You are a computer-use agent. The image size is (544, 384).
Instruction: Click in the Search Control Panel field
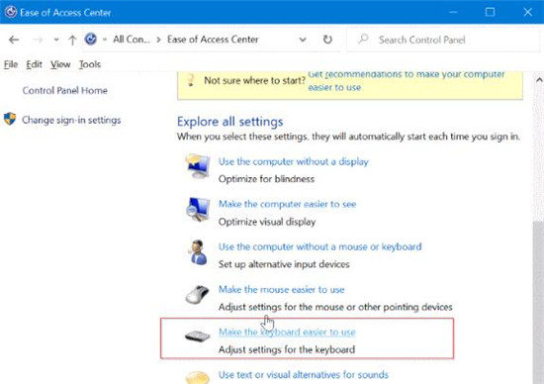pyautogui.click(x=443, y=40)
